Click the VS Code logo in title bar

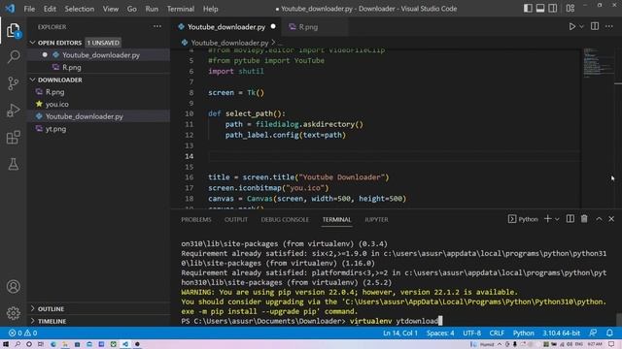[10, 9]
